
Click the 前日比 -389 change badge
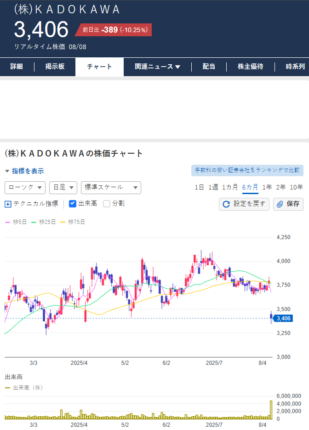click(113, 30)
